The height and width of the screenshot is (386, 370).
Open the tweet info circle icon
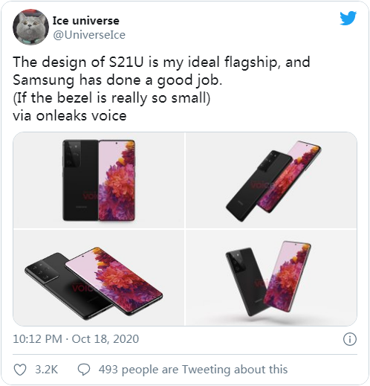(350, 339)
